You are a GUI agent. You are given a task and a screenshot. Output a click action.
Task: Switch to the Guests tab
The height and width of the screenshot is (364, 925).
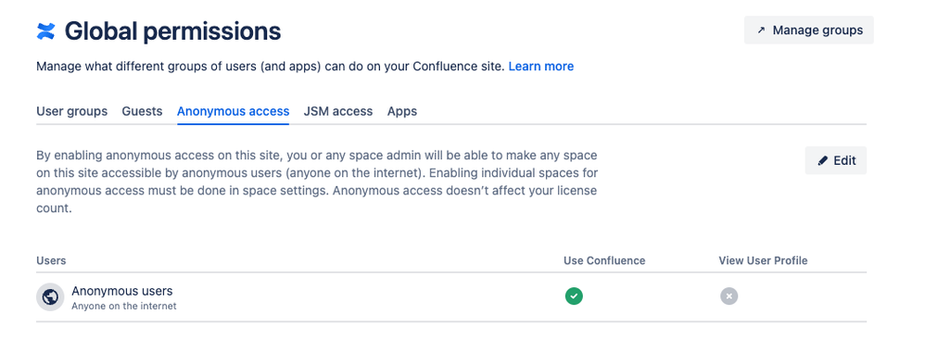coord(142,111)
